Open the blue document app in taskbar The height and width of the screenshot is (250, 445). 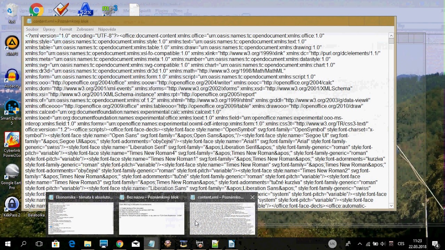coord(232,244)
